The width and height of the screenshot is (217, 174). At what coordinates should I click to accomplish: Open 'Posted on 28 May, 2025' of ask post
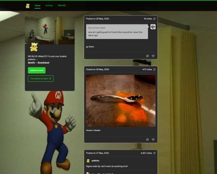pyautogui.click(x=97, y=19)
